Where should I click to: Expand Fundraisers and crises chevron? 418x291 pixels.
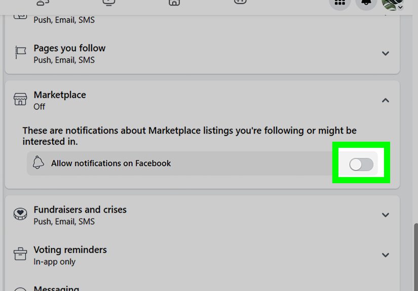coord(386,215)
